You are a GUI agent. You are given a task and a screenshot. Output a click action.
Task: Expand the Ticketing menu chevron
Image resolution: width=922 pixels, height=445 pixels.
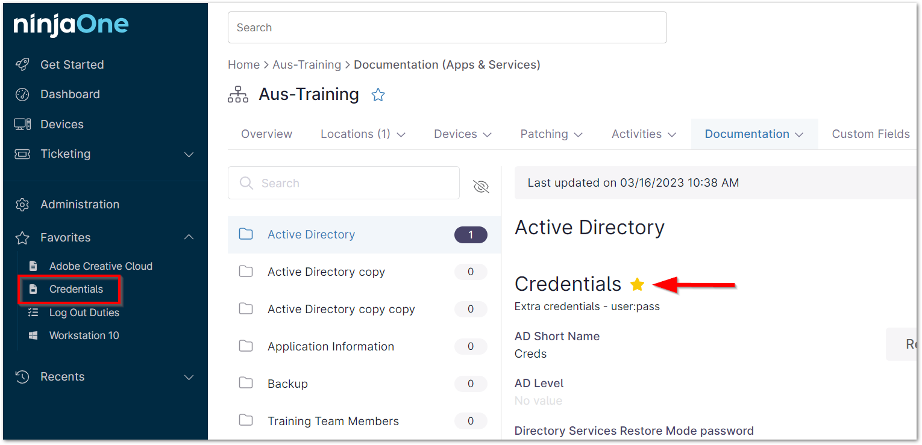[189, 154]
